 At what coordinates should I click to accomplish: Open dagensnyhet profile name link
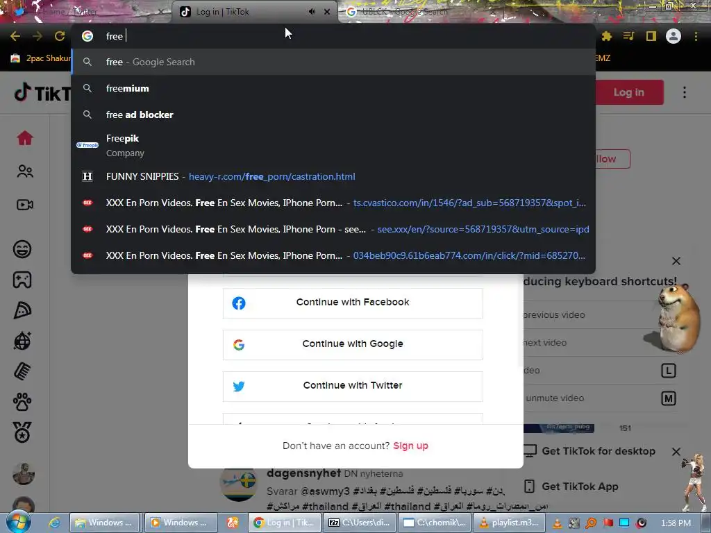coord(303,473)
